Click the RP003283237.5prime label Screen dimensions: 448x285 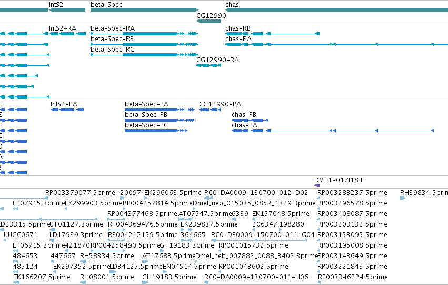click(353, 193)
